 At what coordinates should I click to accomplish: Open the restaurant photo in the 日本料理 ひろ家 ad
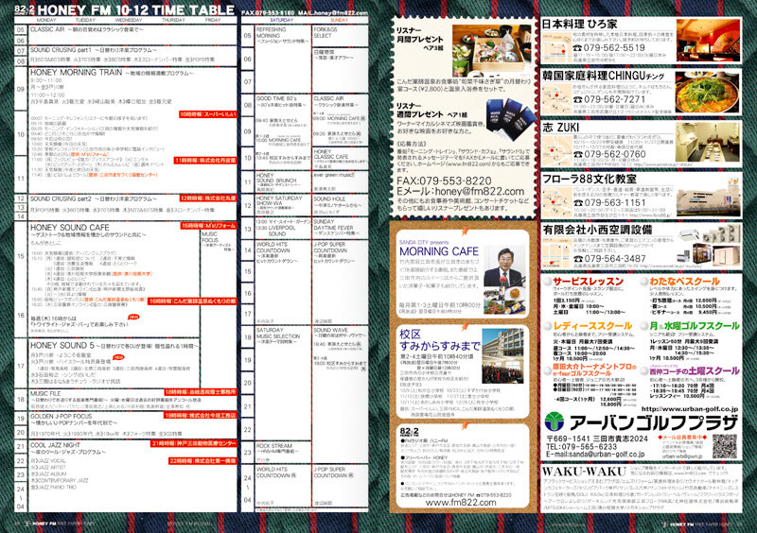[708, 40]
